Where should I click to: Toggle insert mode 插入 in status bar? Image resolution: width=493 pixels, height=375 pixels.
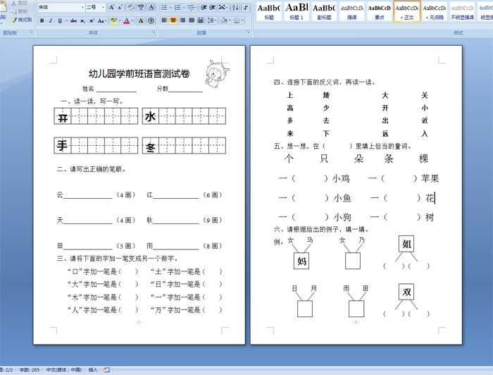point(93,370)
